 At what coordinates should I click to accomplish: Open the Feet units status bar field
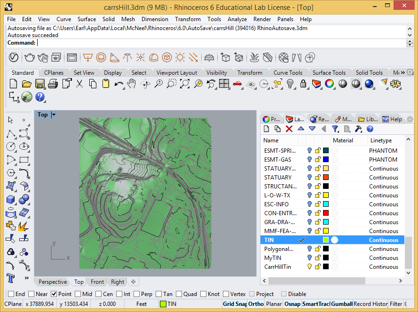click(x=141, y=304)
